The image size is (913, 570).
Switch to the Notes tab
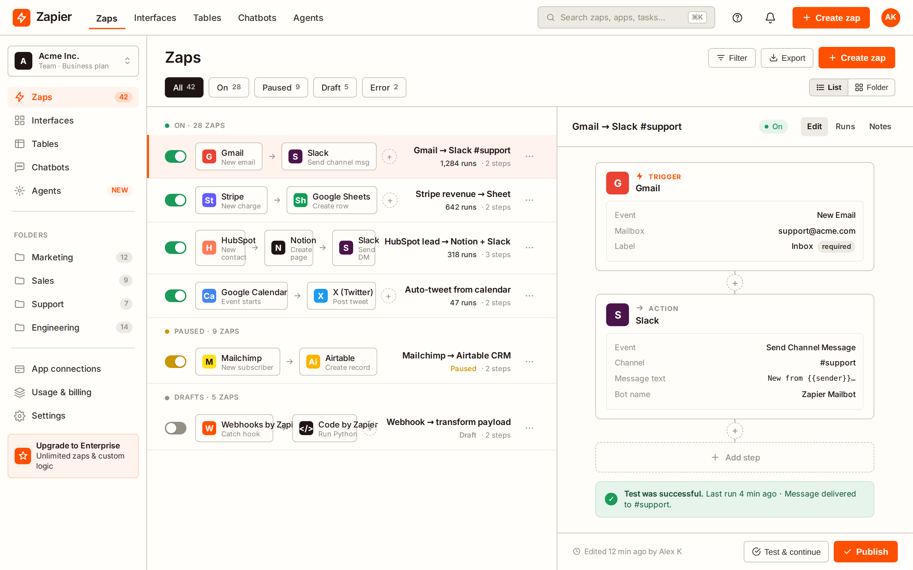pos(880,127)
